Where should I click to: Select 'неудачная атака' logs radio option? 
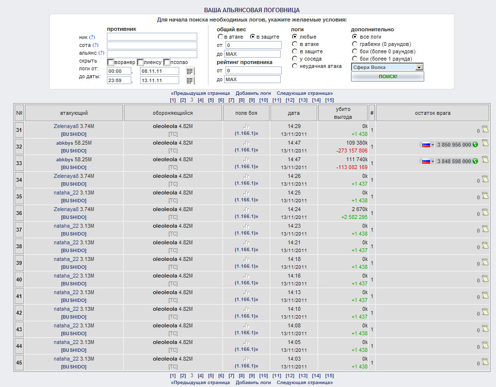tap(294, 66)
